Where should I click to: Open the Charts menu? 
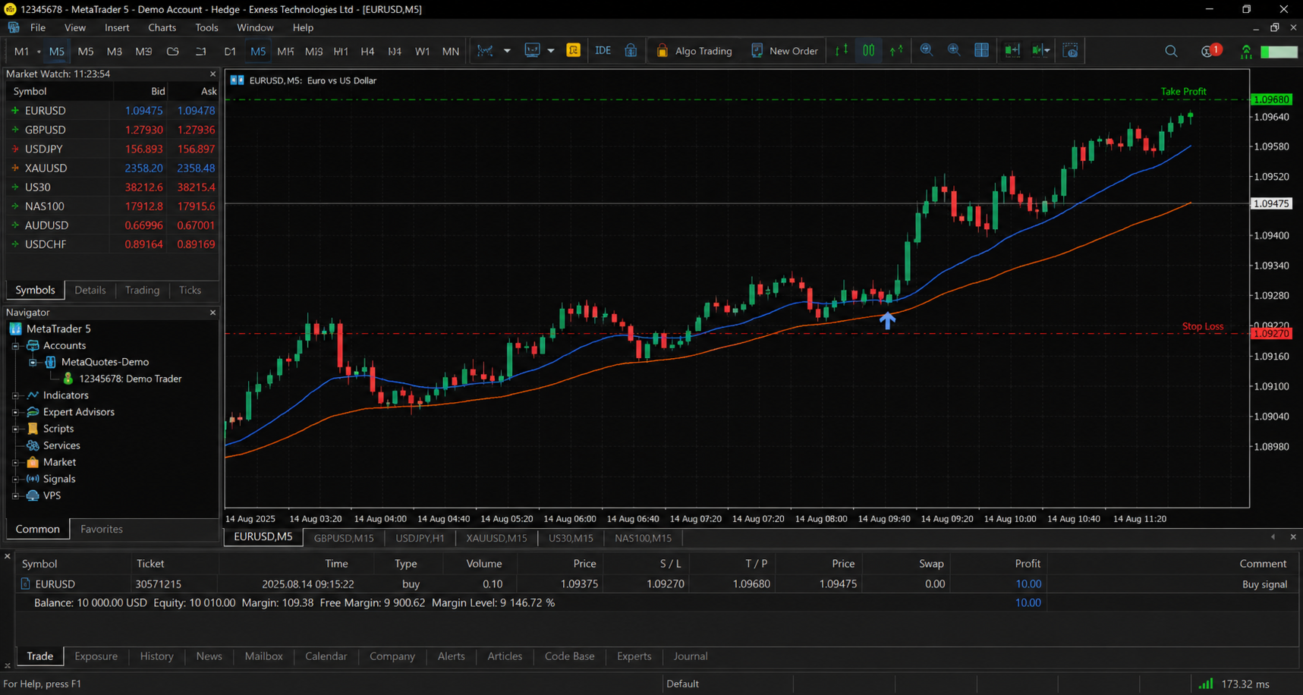pyautogui.click(x=162, y=27)
